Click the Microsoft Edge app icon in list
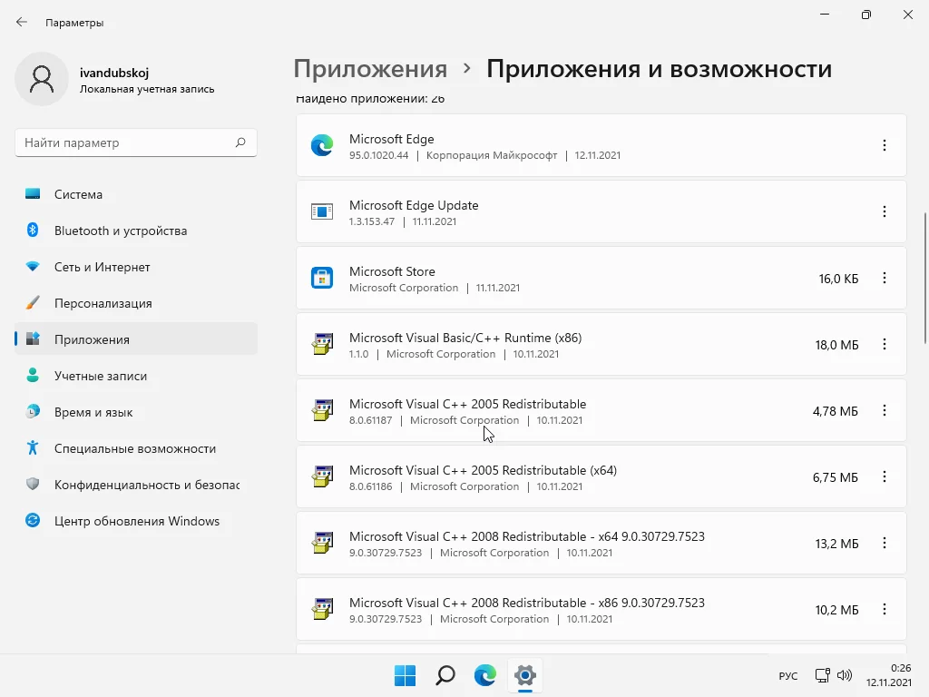Image resolution: width=929 pixels, height=697 pixels. click(322, 145)
